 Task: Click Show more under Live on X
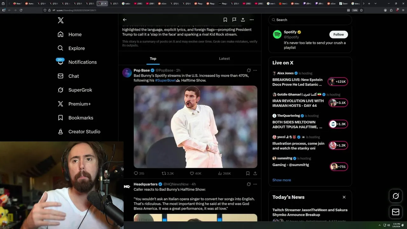(x=282, y=180)
